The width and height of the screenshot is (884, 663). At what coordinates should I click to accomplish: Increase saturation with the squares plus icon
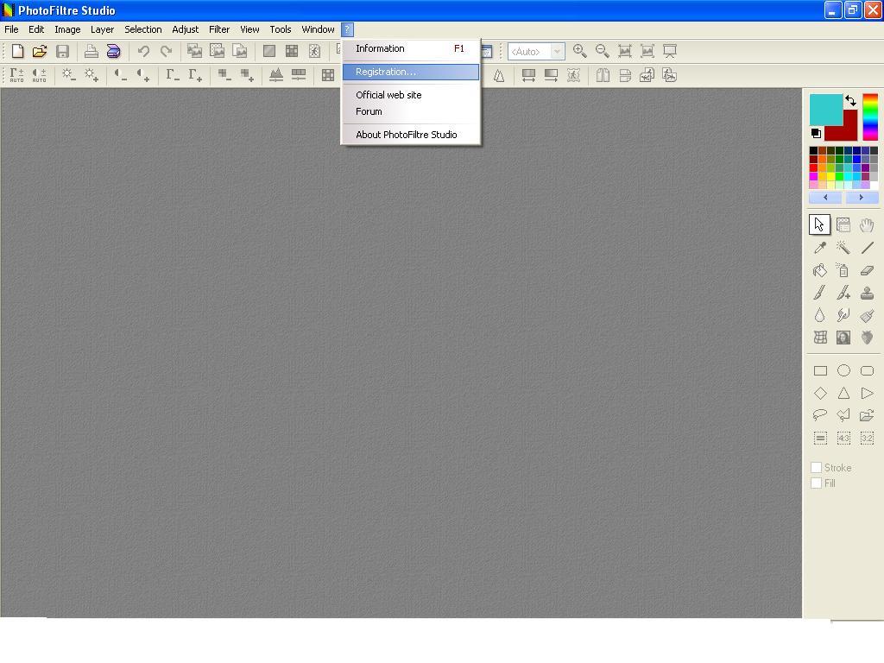pyautogui.click(x=247, y=75)
